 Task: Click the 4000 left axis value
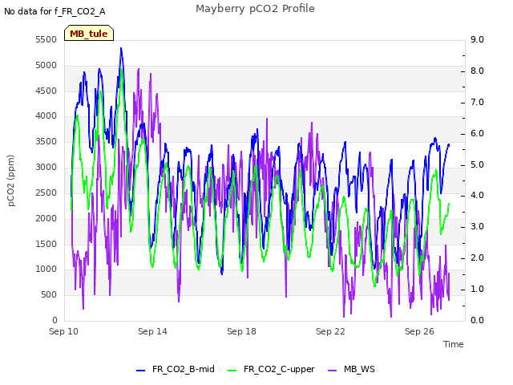pyautogui.click(x=46, y=115)
